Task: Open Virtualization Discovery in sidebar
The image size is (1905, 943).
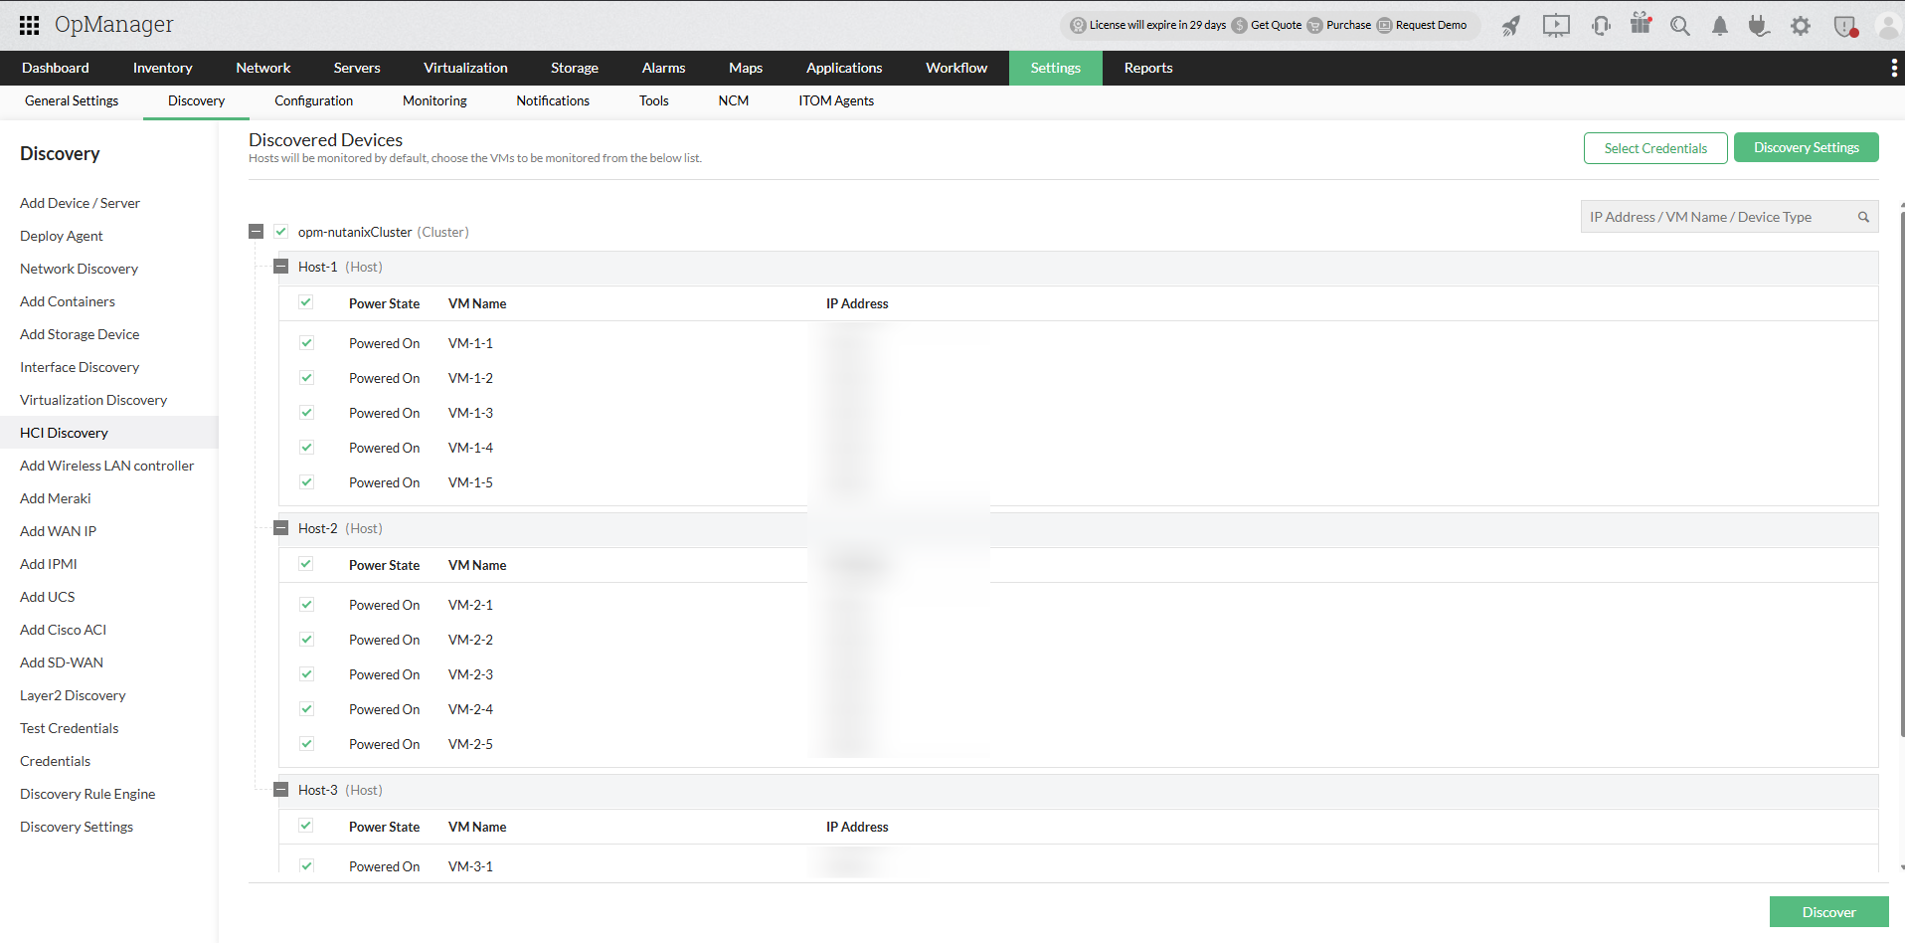Action: [x=93, y=400]
